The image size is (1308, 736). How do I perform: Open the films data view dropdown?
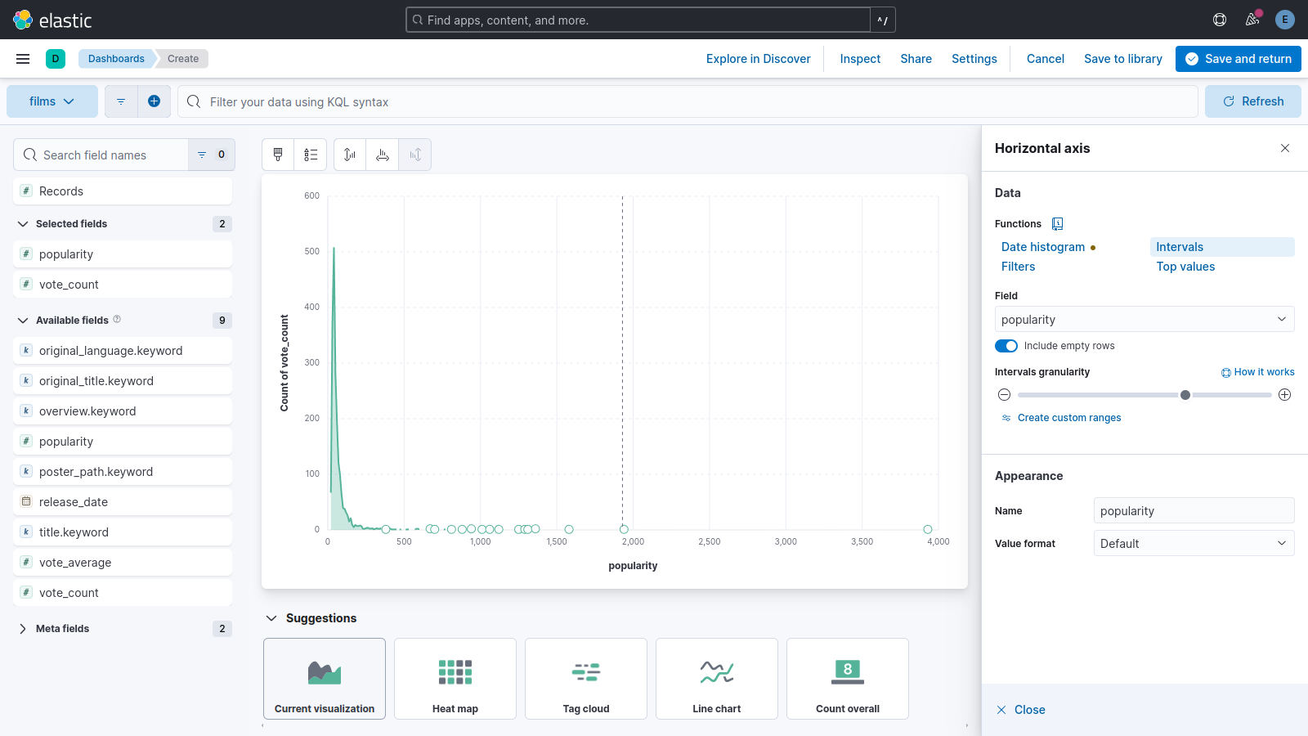(x=52, y=101)
